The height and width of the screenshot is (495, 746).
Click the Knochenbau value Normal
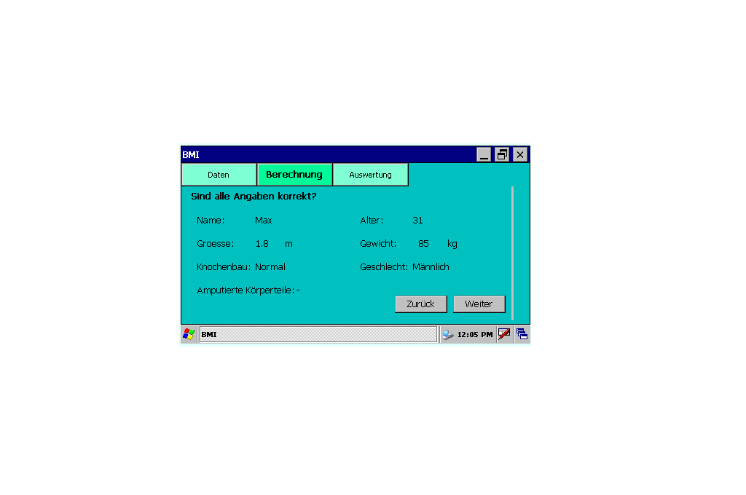click(270, 267)
